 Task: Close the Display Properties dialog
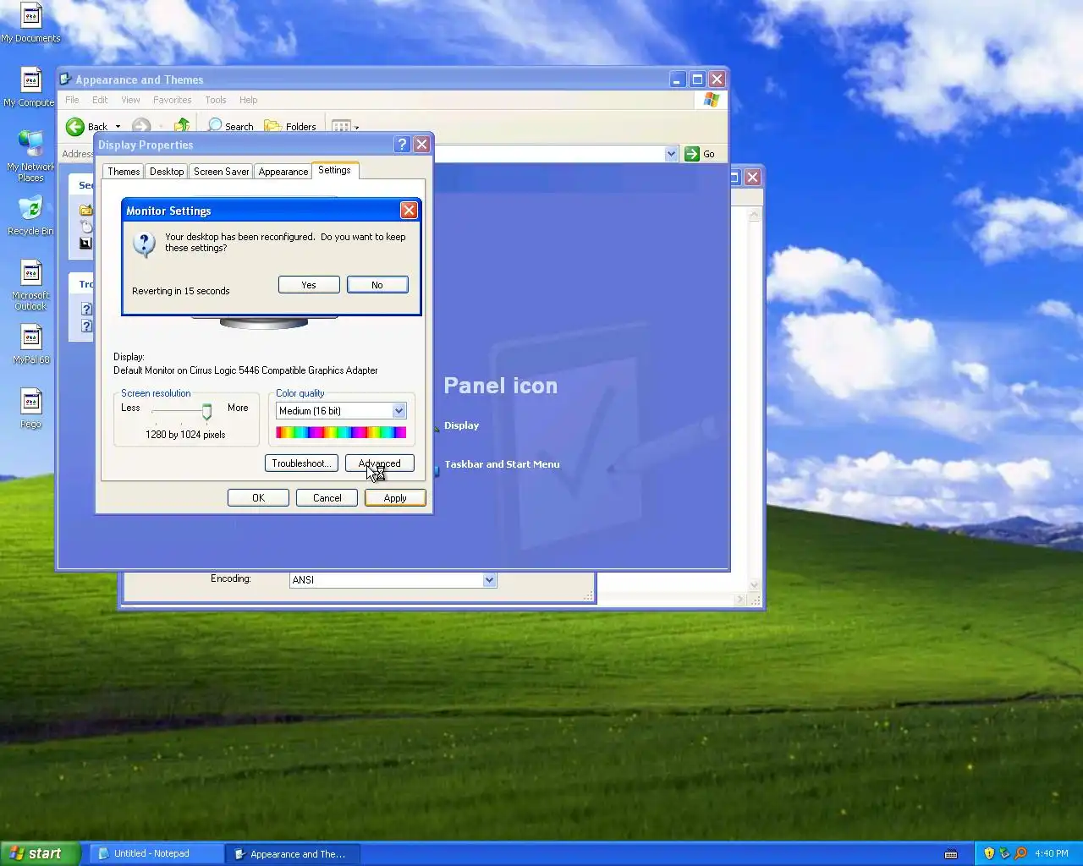click(x=421, y=145)
